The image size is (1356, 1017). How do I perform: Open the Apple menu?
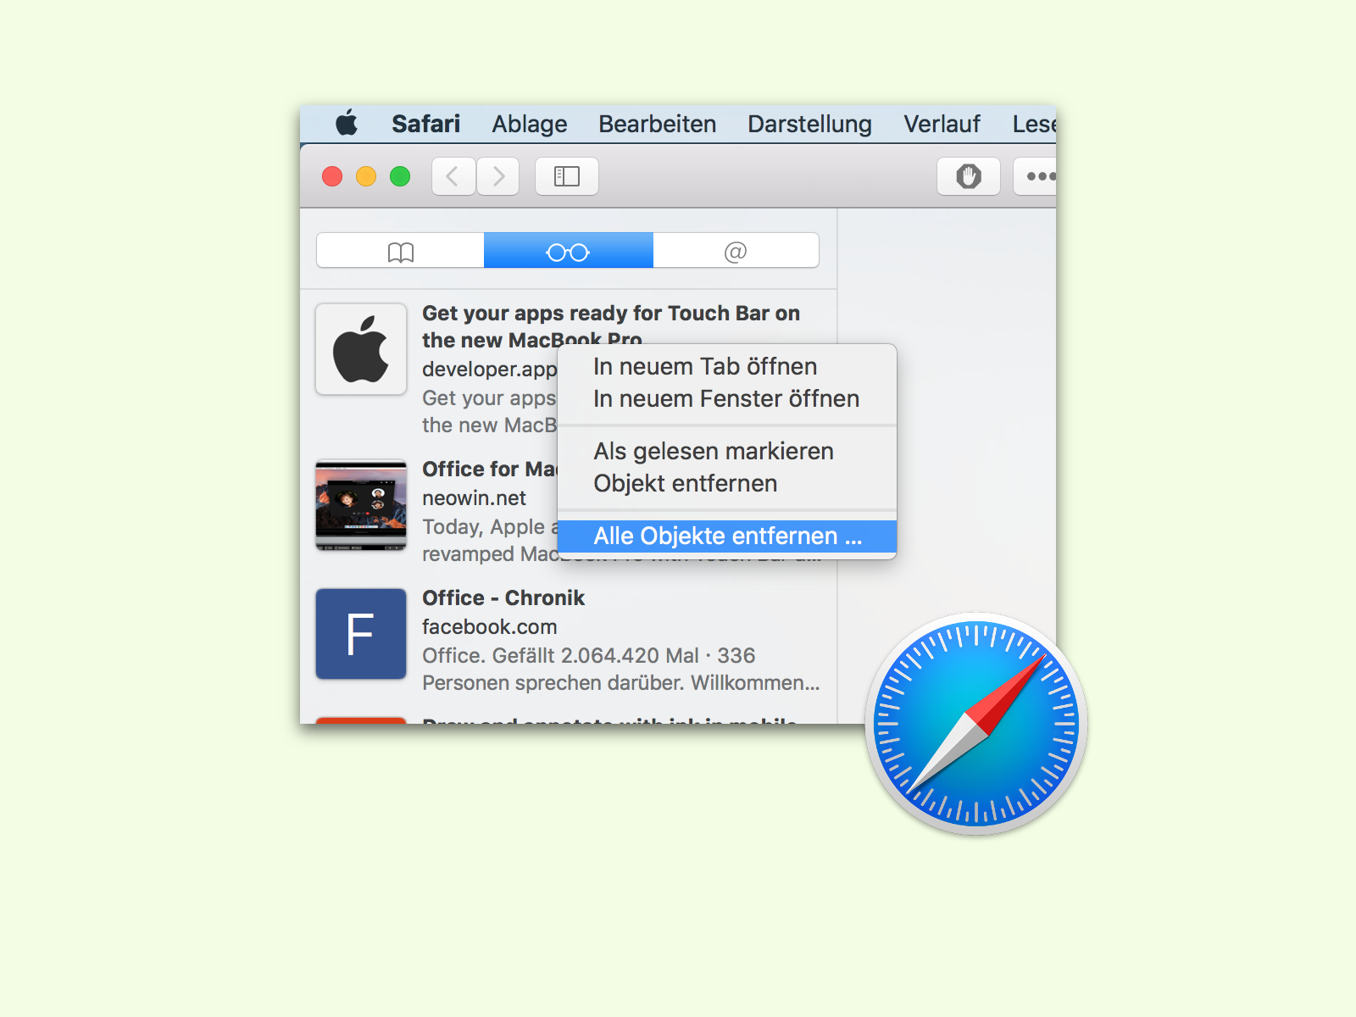pyautogui.click(x=347, y=124)
